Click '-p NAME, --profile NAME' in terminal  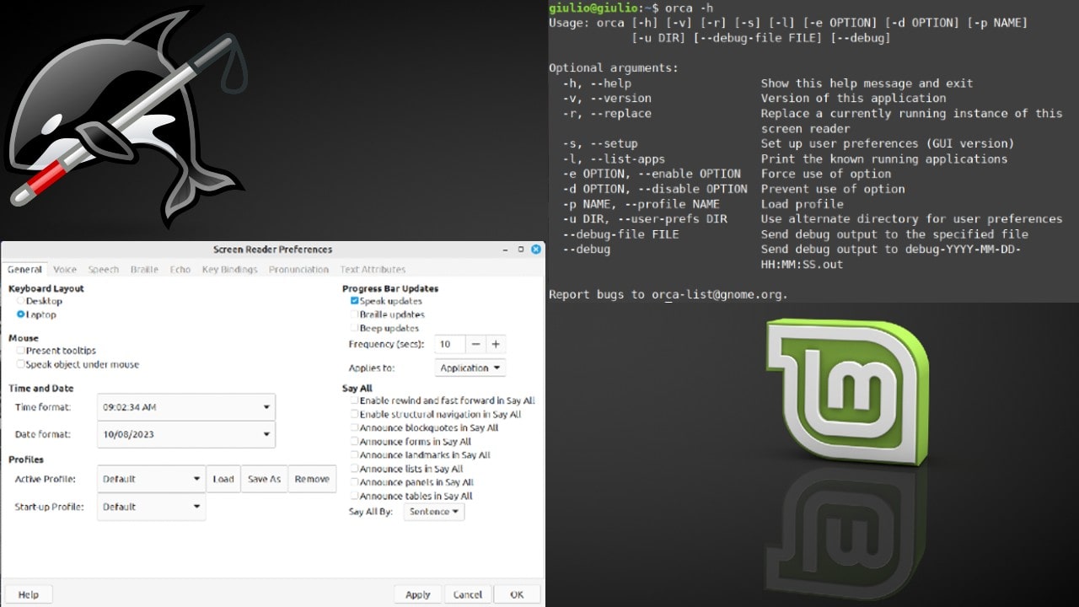[641, 204]
